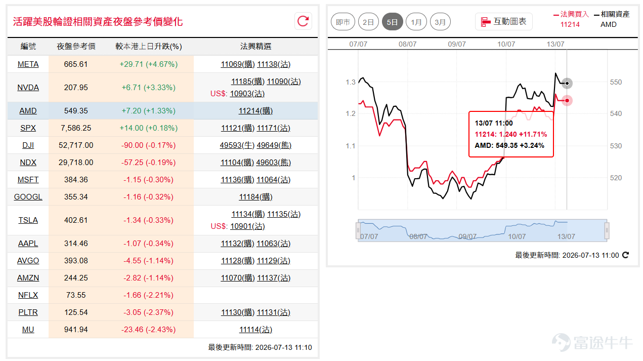Open the NDX index link
Image resolution: width=643 pixels, height=361 pixels.
tap(28, 163)
